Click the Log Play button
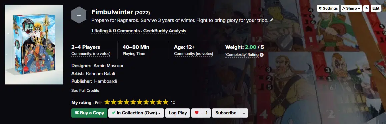The width and height of the screenshot is (386, 124). click(178, 113)
